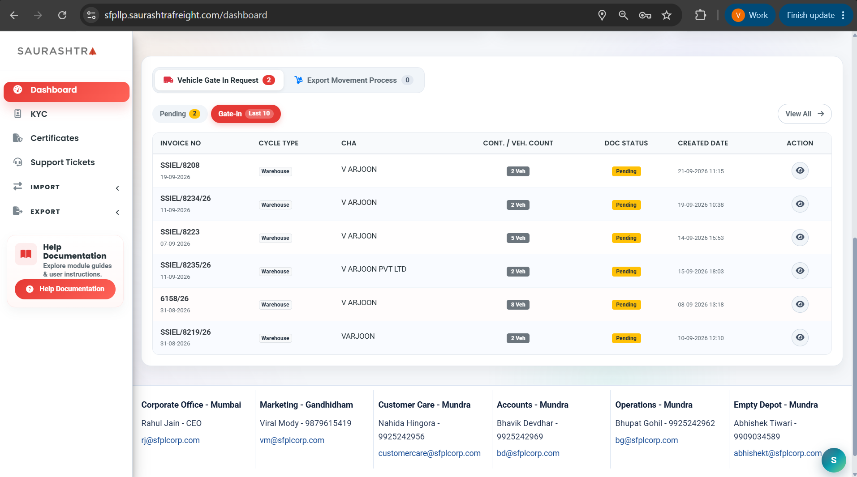Viewport: 857px width, 477px height.
Task: Switch to Export Movement Process tab
Action: click(353, 80)
